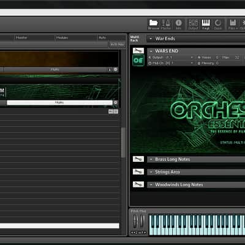Click the Voices note icon
This screenshot has height=245, width=245.
[x=199, y=58]
